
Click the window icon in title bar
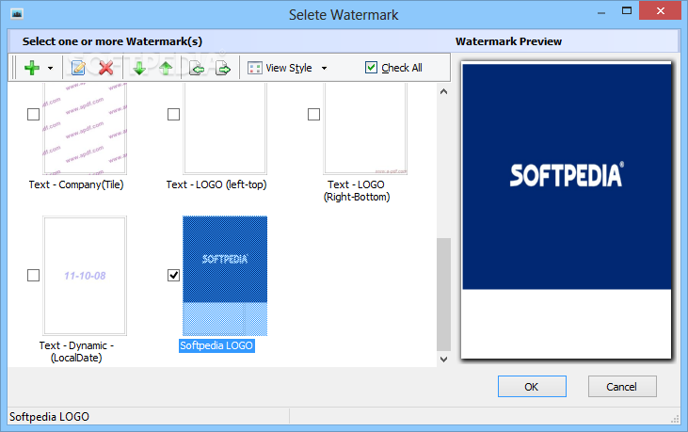17,14
